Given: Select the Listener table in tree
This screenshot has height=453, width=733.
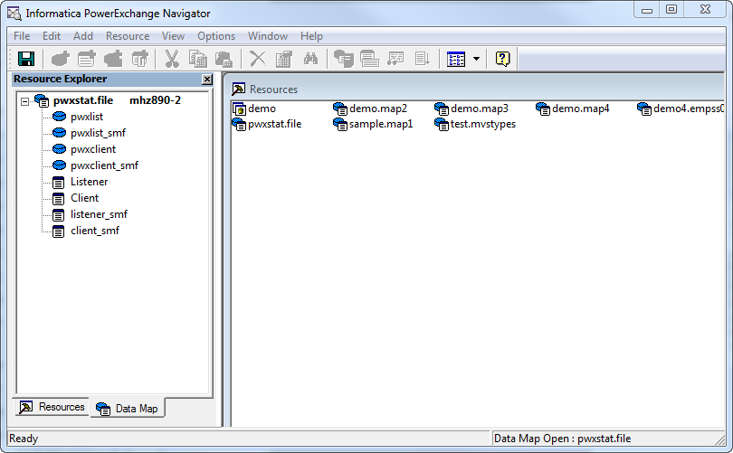Looking at the screenshot, I should pos(89,182).
